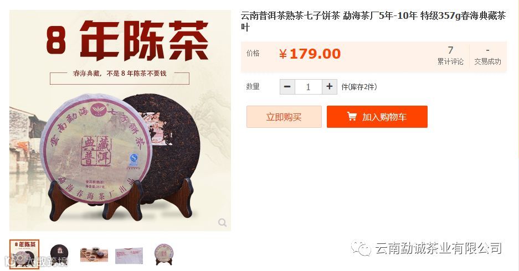This screenshot has width=519, height=271.
Task: Click the 立即购买 buy now button
Action: click(x=284, y=117)
